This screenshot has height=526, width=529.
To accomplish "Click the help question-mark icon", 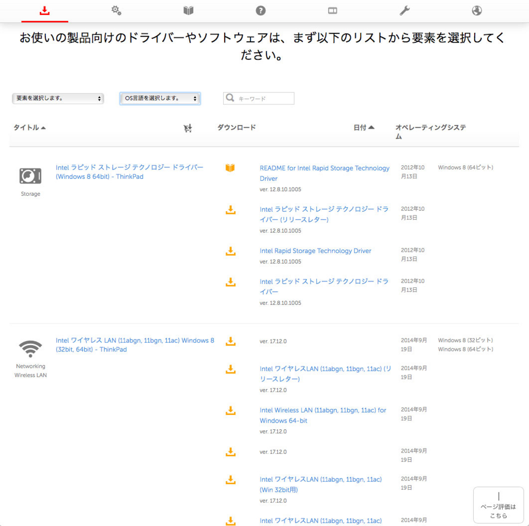I will click(260, 10).
